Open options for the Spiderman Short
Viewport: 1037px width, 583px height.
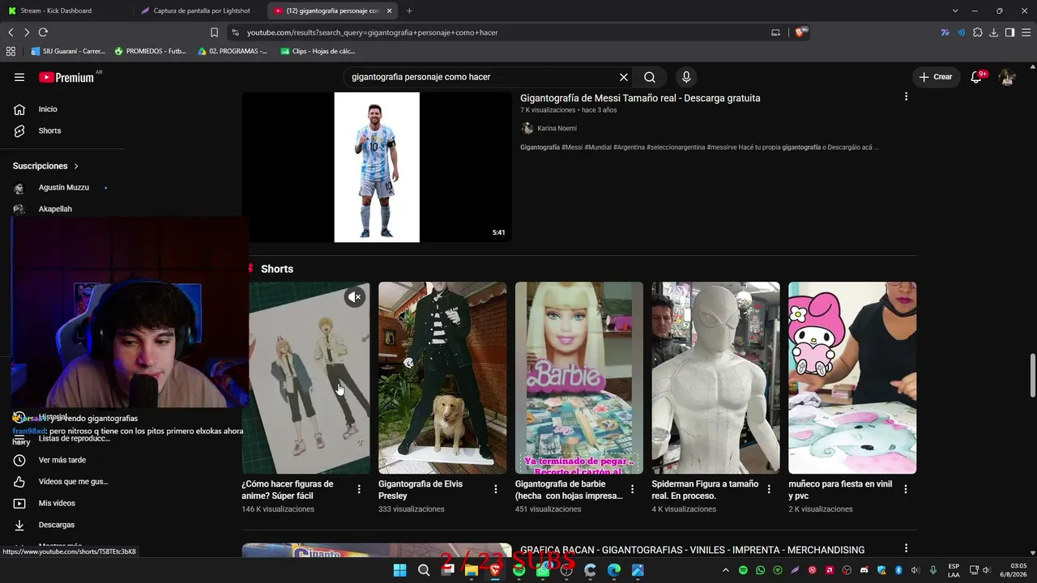click(770, 489)
